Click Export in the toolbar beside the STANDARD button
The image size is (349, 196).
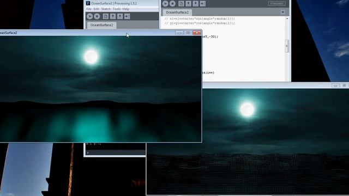click(x=202, y=4)
